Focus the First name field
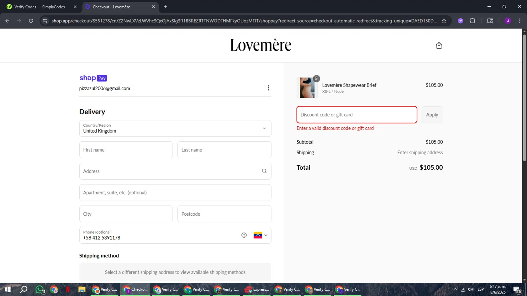The width and height of the screenshot is (527, 296). [126, 150]
